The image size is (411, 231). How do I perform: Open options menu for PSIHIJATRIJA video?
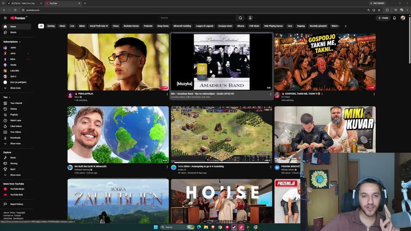[167, 94]
